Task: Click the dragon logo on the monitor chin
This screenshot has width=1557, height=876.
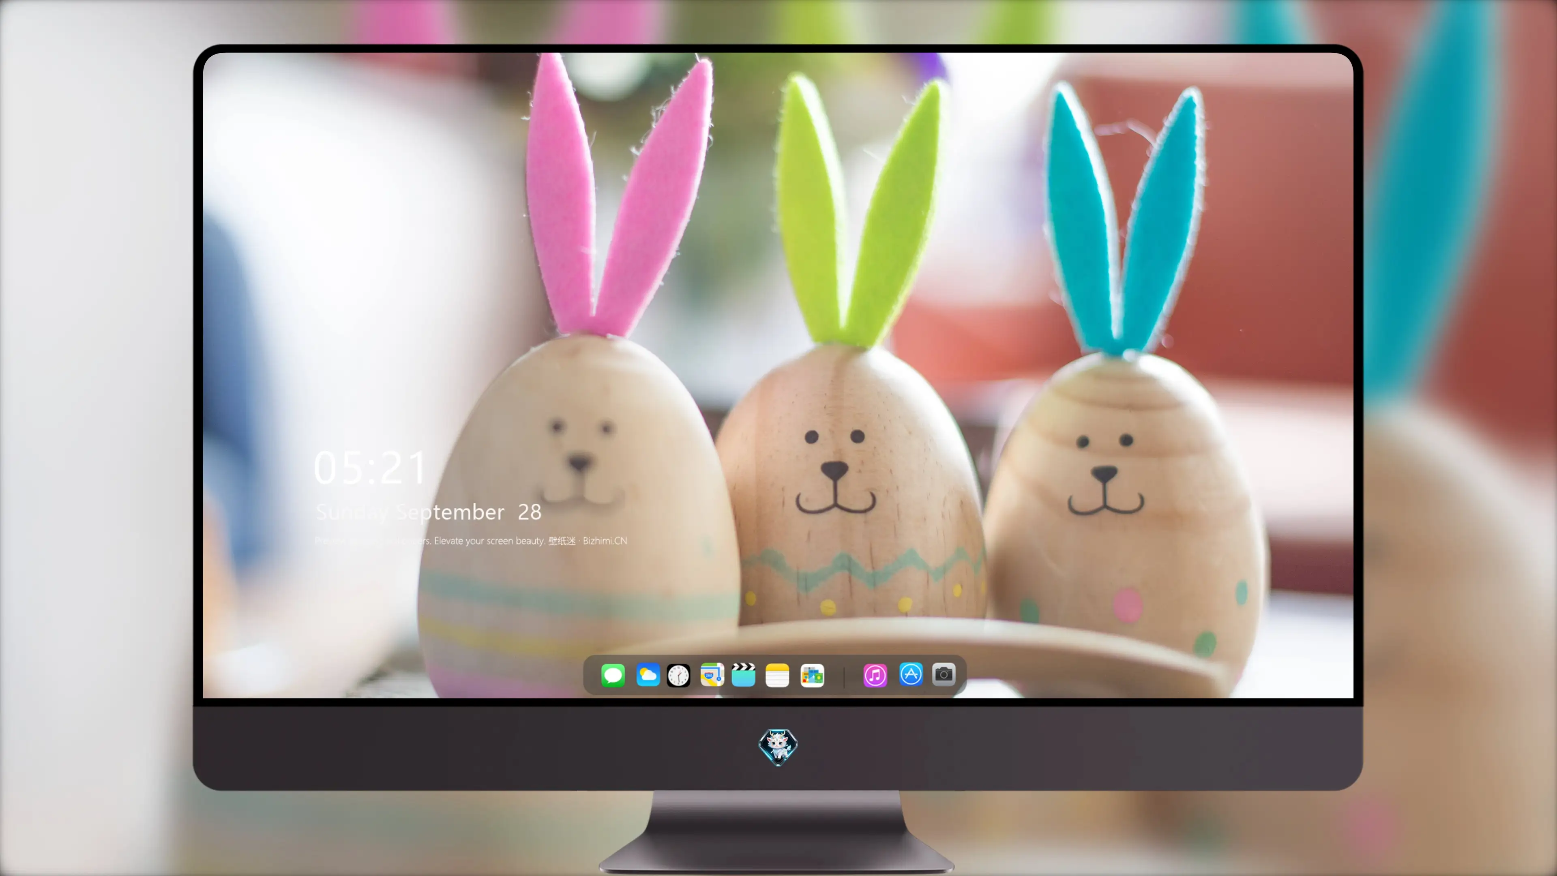Action: [x=778, y=747]
